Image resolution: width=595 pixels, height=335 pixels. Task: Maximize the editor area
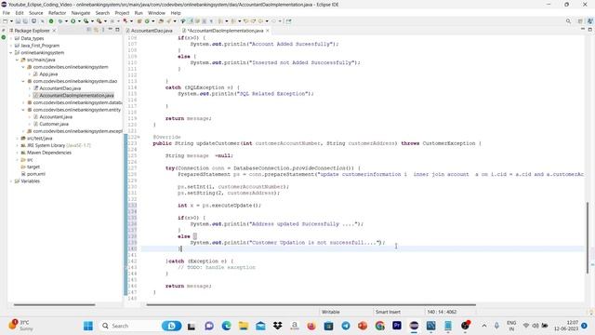pos(590,30)
